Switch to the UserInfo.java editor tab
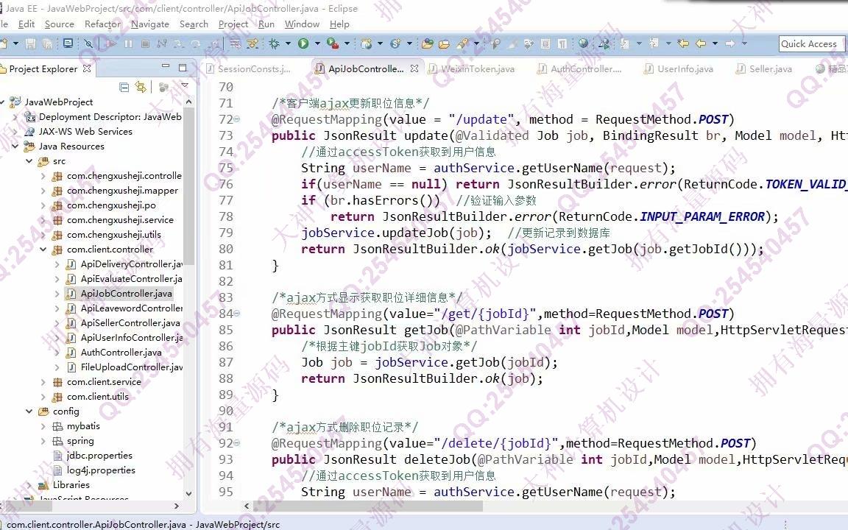This screenshot has width=848, height=530. (679, 68)
